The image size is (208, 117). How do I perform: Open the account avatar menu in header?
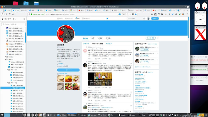point(149,19)
